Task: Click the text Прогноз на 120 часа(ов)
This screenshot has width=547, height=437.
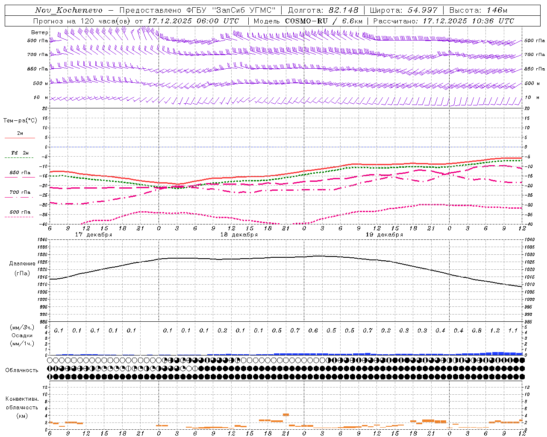Action: pyautogui.click(x=82, y=20)
